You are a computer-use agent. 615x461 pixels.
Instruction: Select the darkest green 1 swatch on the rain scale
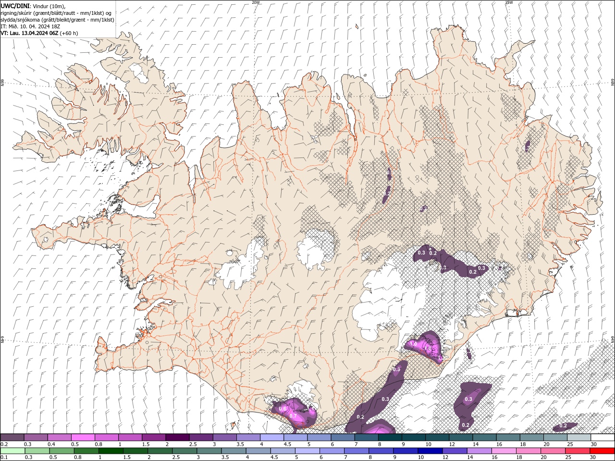(111, 451)
